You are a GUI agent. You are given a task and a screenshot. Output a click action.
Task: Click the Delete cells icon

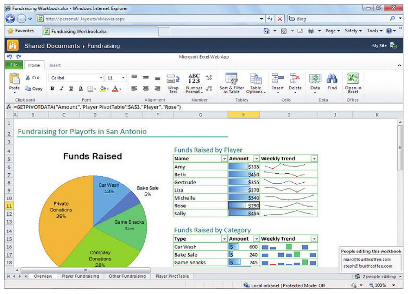(x=295, y=79)
